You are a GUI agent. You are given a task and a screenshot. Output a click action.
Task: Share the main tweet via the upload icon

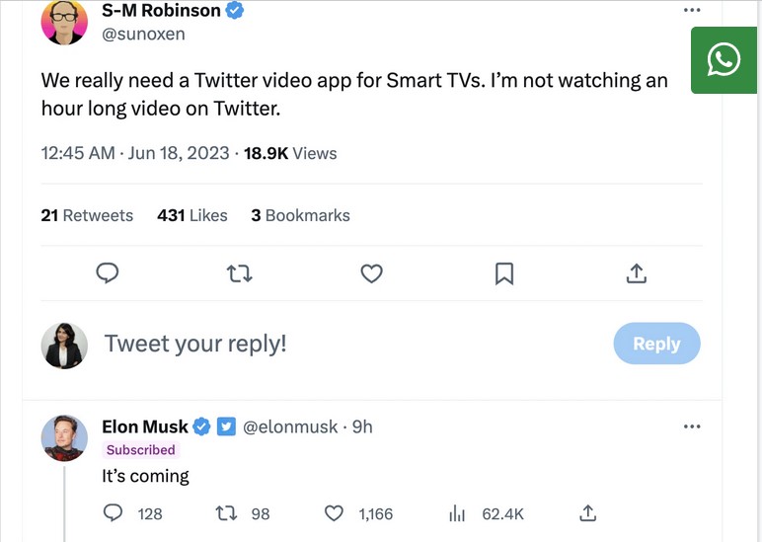[637, 273]
